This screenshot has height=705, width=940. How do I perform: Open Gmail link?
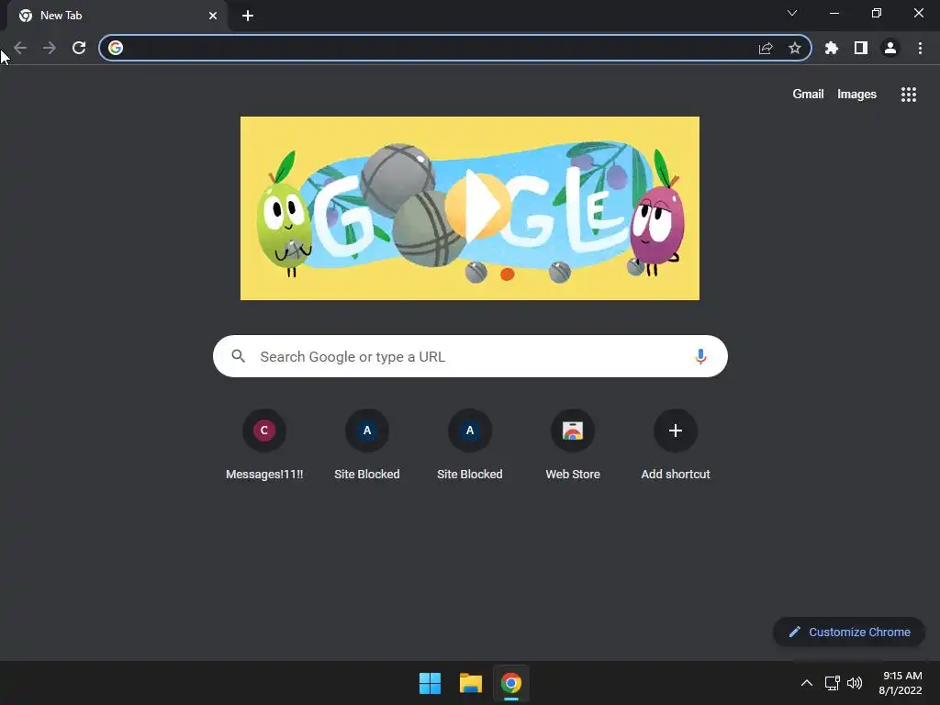808,95
